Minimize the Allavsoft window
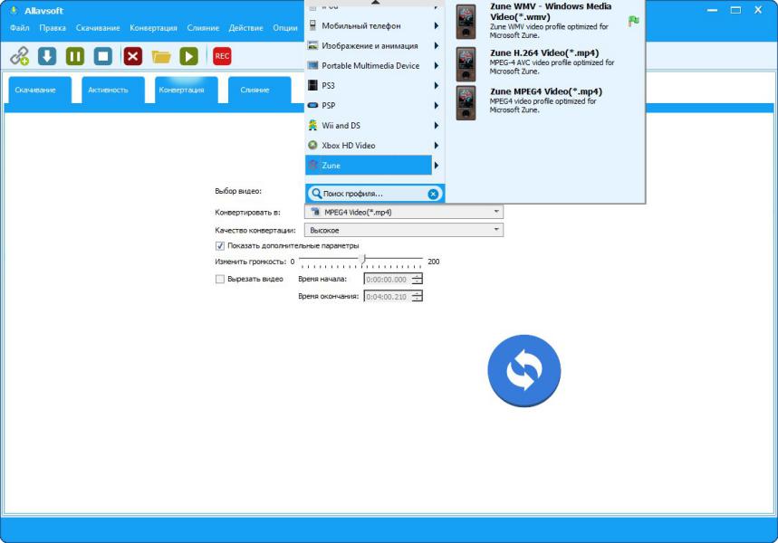The height and width of the screenshot is (543, 778). click(x=713, y=10)
